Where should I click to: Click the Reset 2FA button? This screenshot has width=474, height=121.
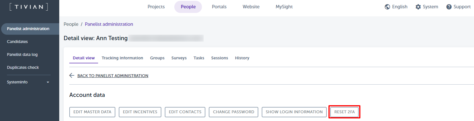(x=345, y=112)
